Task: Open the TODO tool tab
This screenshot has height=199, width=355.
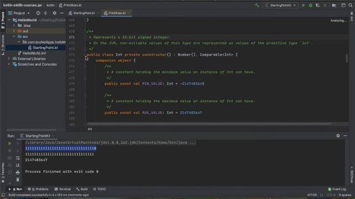Action: coord(99,189)
